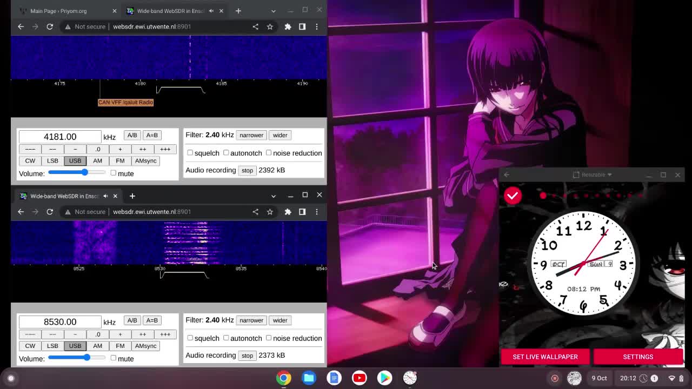The image size is (692, 389).
Task: Bookmark star in the top browser window
Action: [270, 26]
